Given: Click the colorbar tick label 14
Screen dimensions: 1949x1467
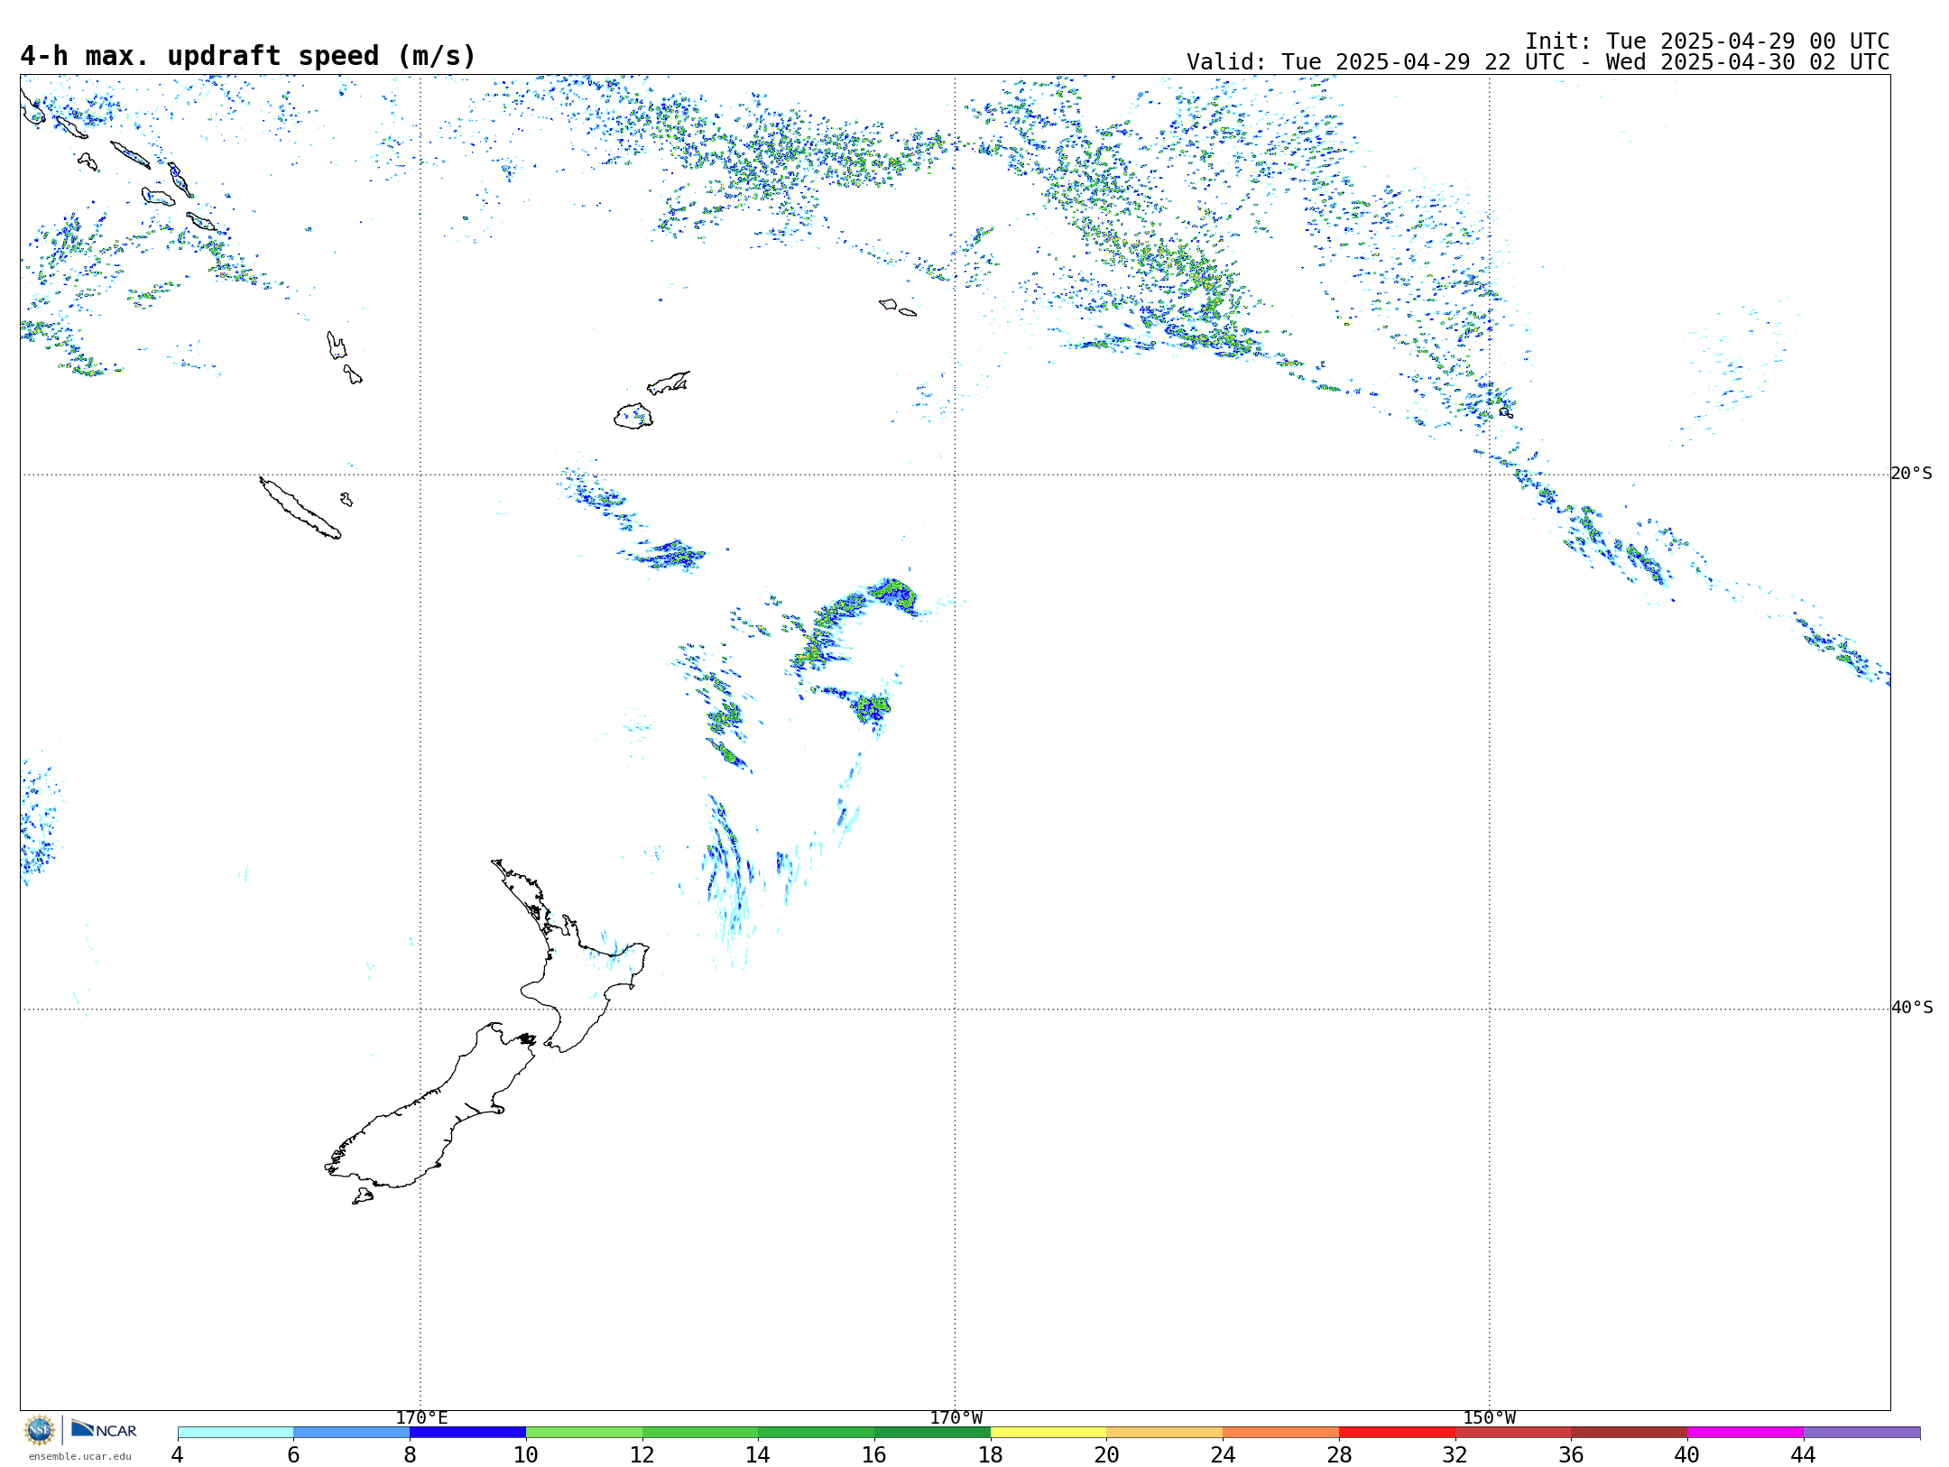Looking at the screenshot, I should [758, 1455].
